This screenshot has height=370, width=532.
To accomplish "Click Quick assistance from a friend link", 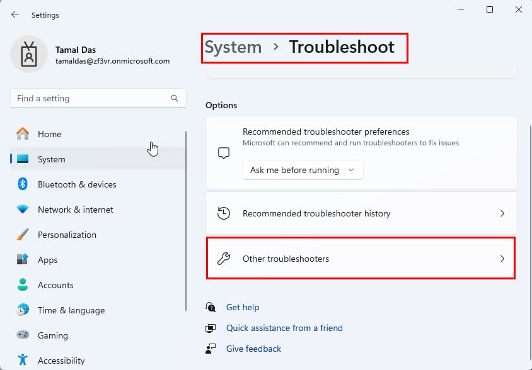I will click(x=284, y=328).
